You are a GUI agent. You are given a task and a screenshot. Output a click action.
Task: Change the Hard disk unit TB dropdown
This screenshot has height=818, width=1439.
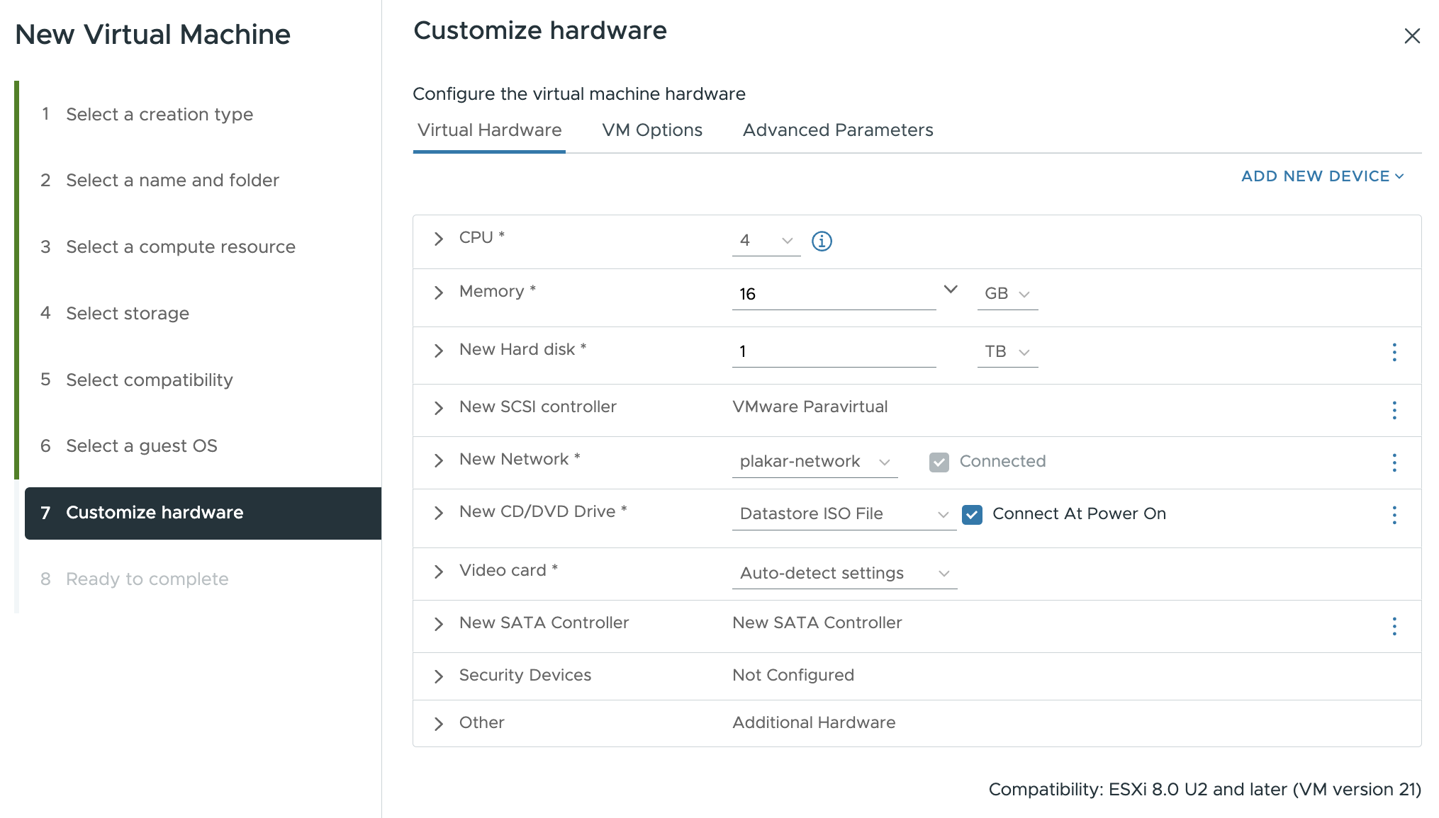click(1007, 352)
